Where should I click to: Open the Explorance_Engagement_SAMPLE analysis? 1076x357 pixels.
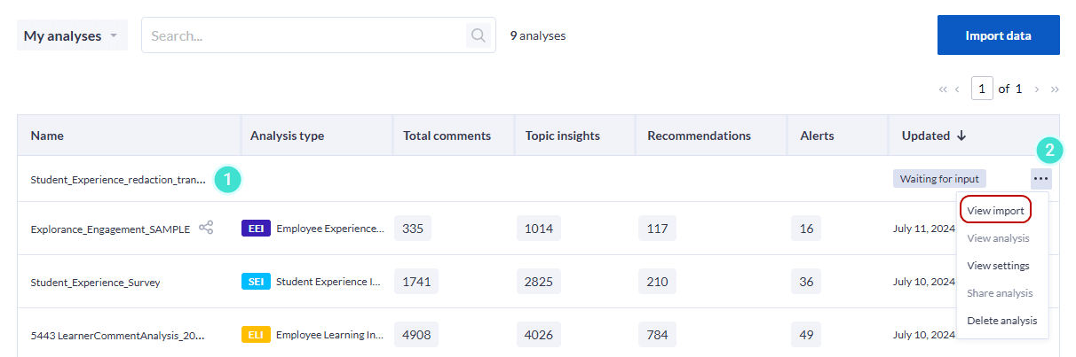tap(110, 229)
